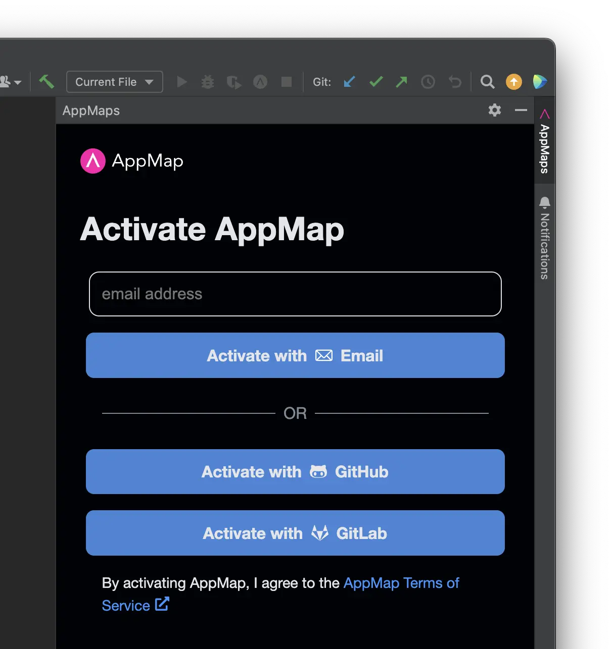The image size is (612, 649).
Task: Open Search Everywhere magnifier icon
Action: pos(488,82)
